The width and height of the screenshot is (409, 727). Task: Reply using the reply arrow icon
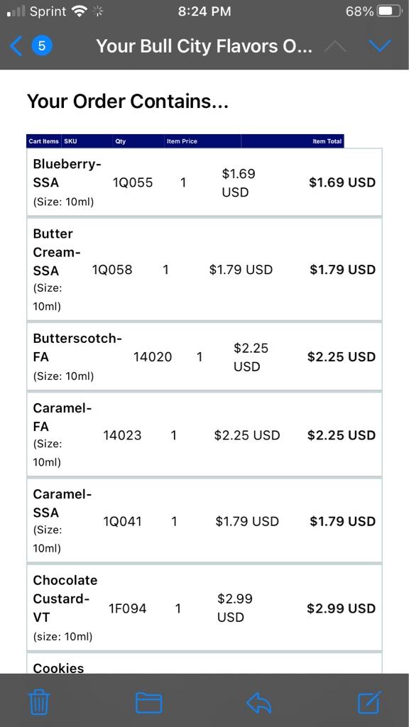coord(258,703)
